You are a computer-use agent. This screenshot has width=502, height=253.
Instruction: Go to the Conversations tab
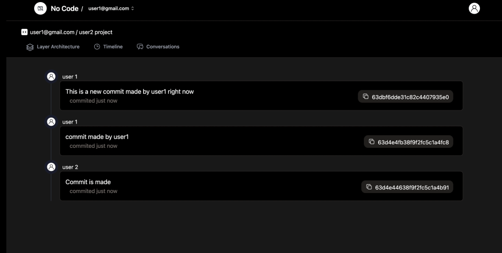tap(158, 47)
